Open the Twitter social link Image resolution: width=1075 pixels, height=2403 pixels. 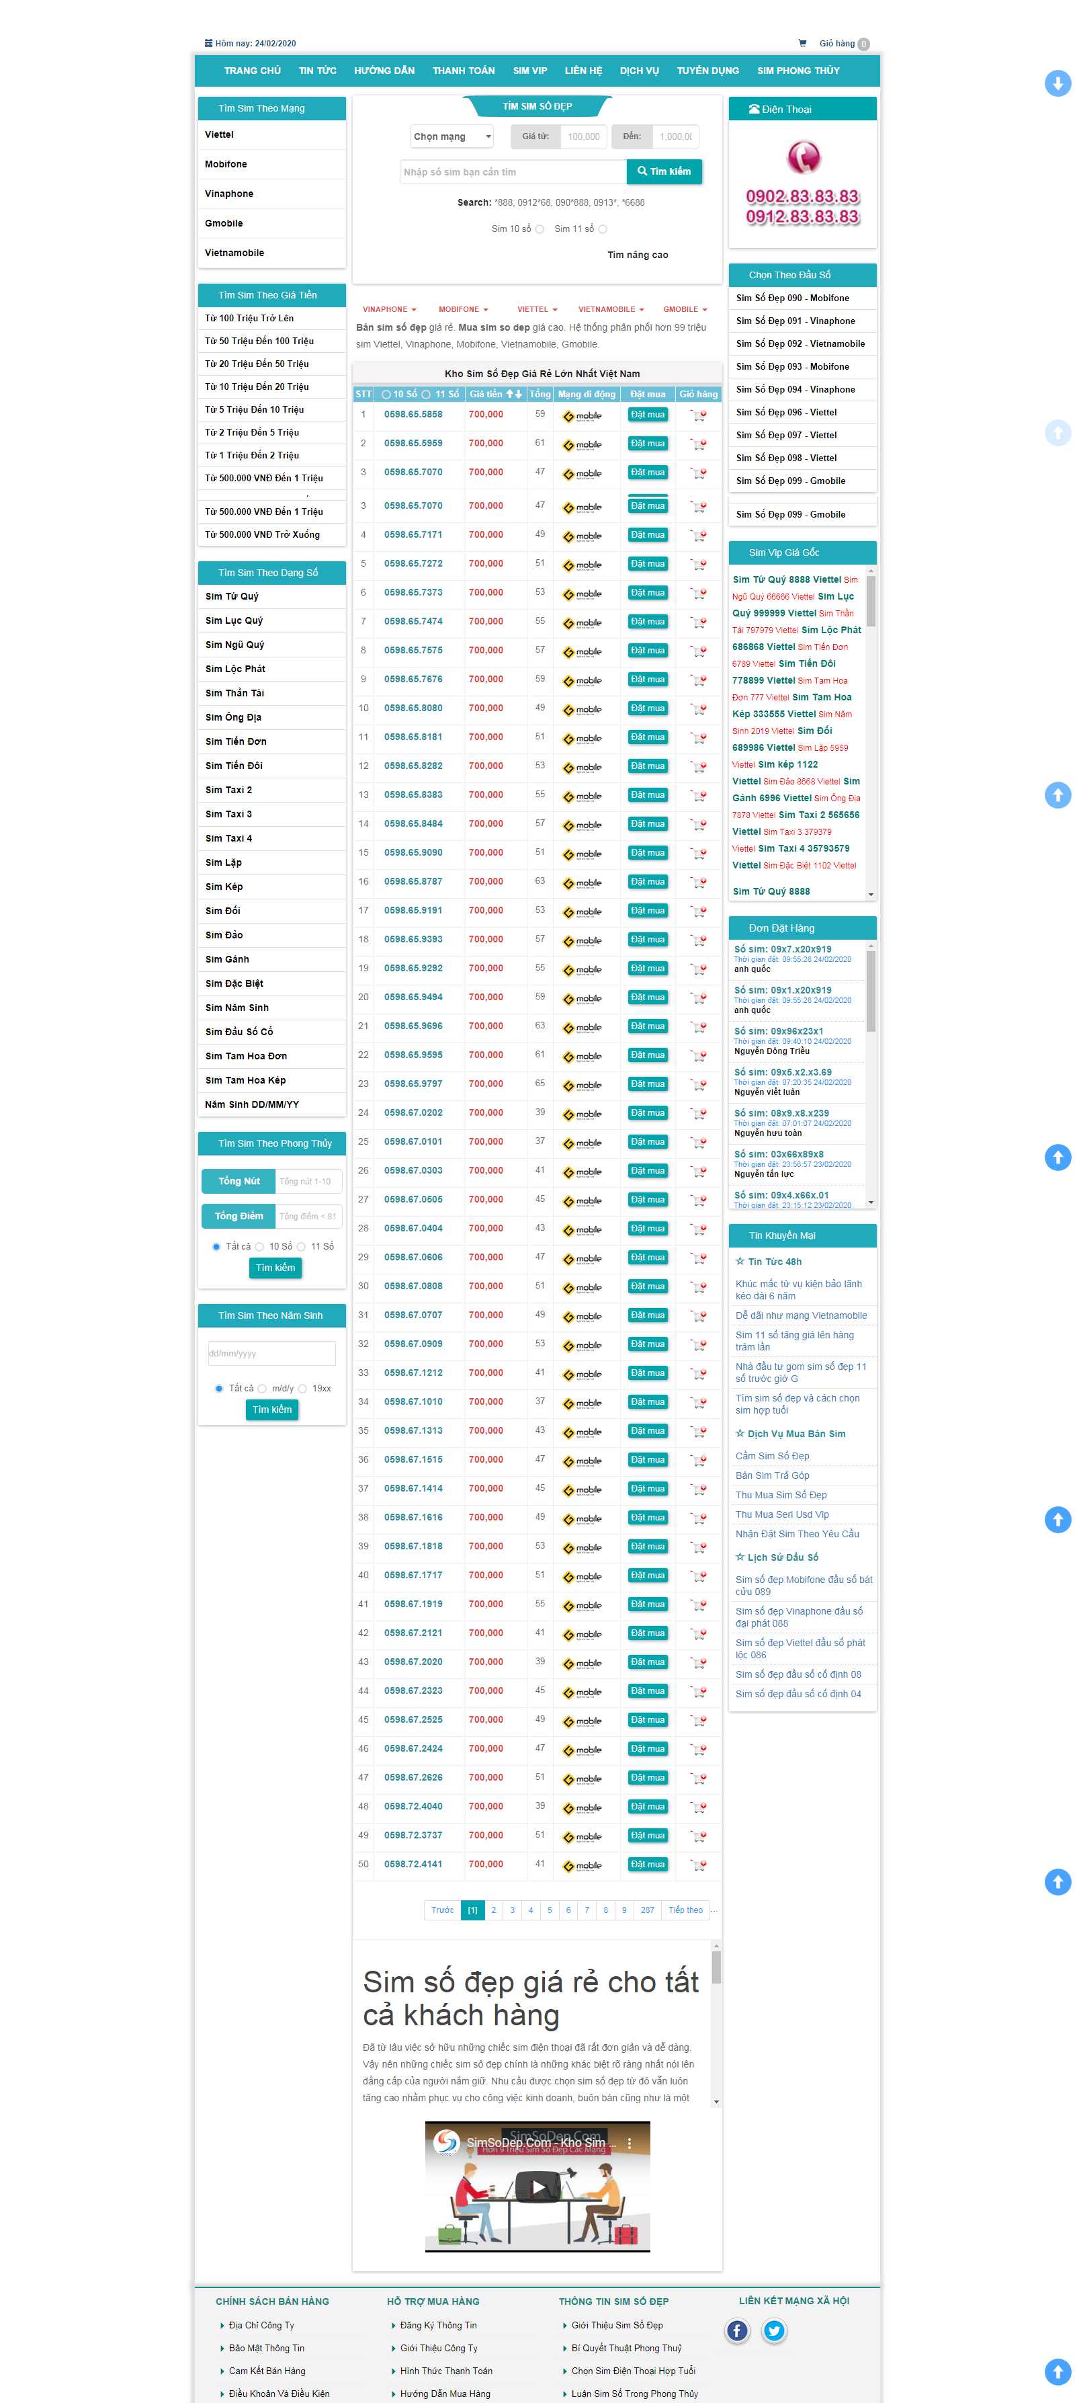[774, 2331]
